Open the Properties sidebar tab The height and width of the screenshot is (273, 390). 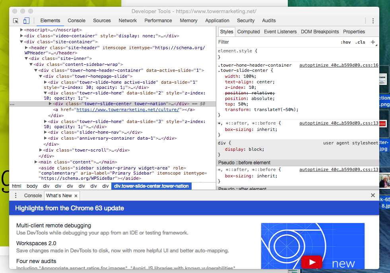(354, 32)
